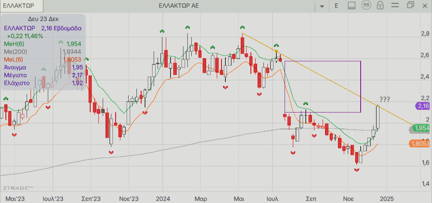Click the restore window icon
The width and height of the screenshot is (432, 203).
coord(410,5)
